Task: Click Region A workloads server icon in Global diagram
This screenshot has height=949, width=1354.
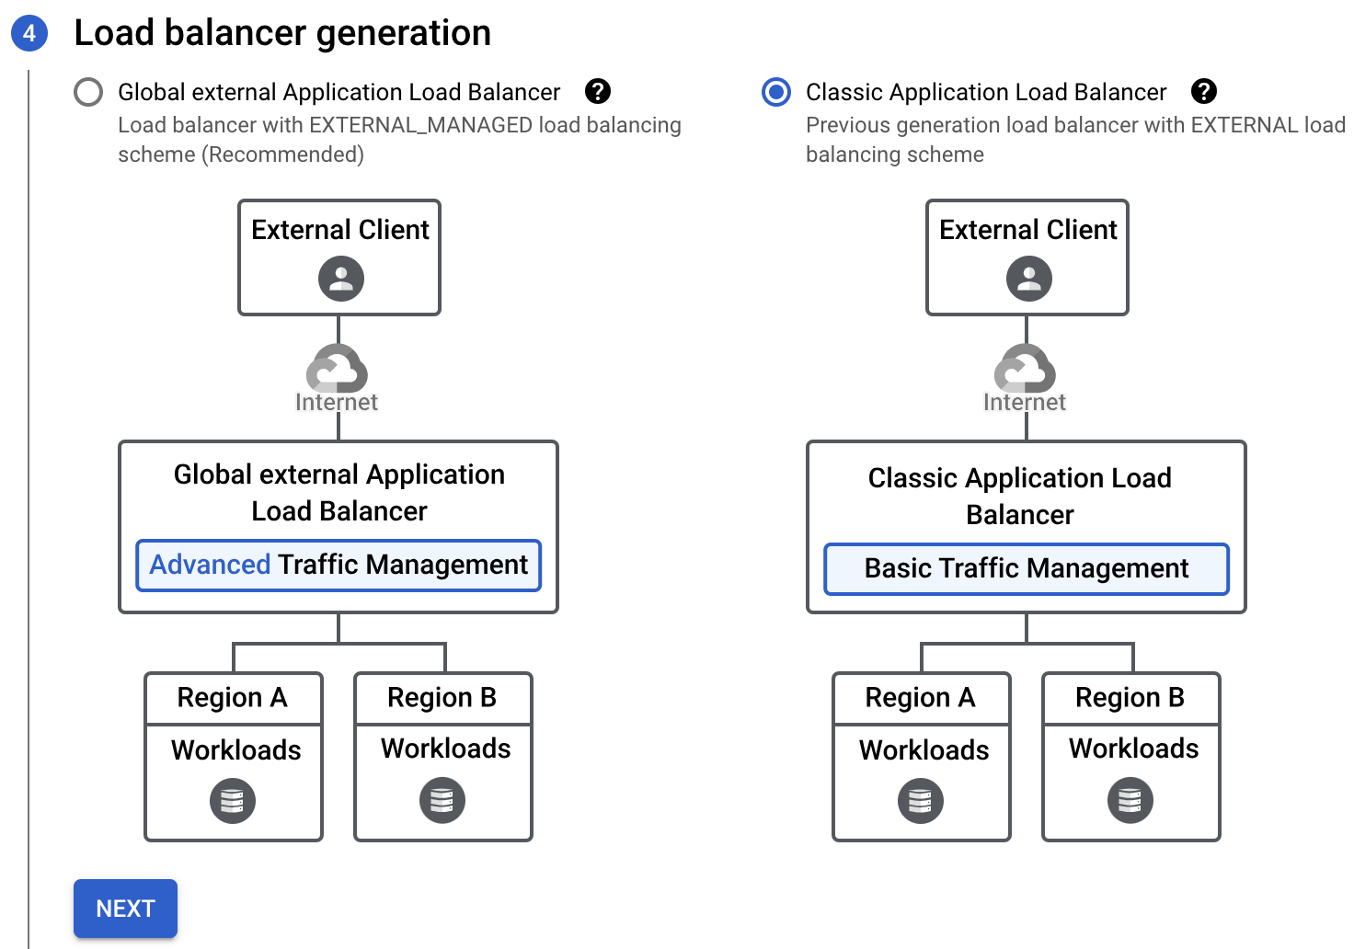Action: click(233, 801)
